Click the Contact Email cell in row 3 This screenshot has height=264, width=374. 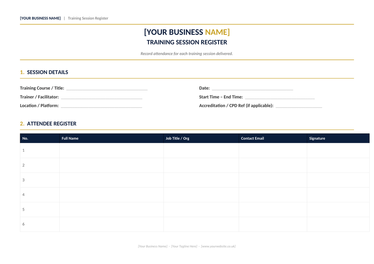click(x=273, y=180)
